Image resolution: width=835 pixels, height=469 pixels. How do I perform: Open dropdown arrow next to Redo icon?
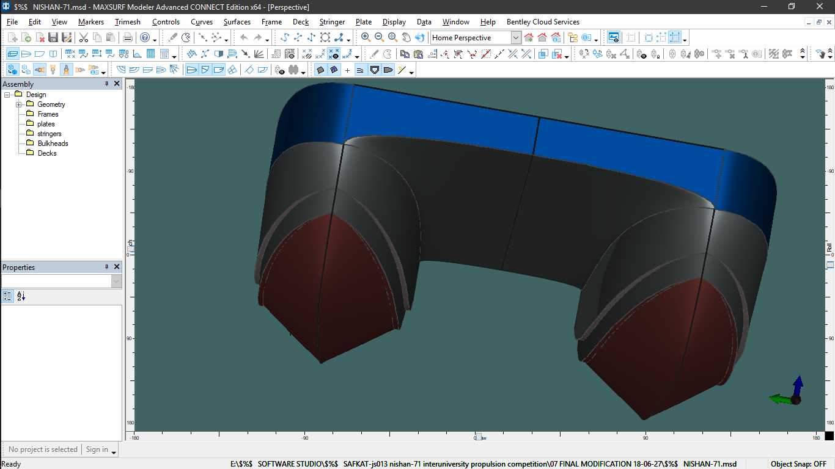click(267, 40)
